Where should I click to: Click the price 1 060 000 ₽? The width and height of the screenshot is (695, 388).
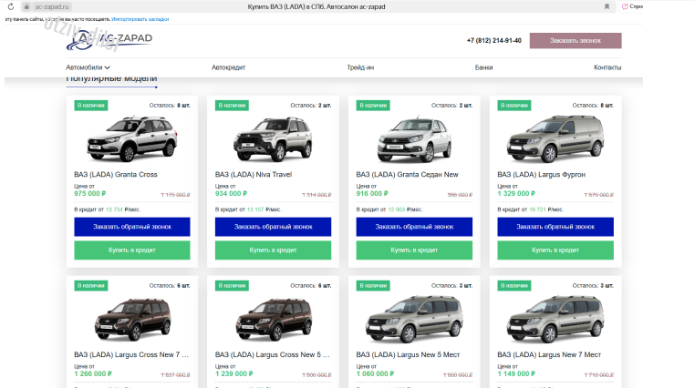pos(375,373)
